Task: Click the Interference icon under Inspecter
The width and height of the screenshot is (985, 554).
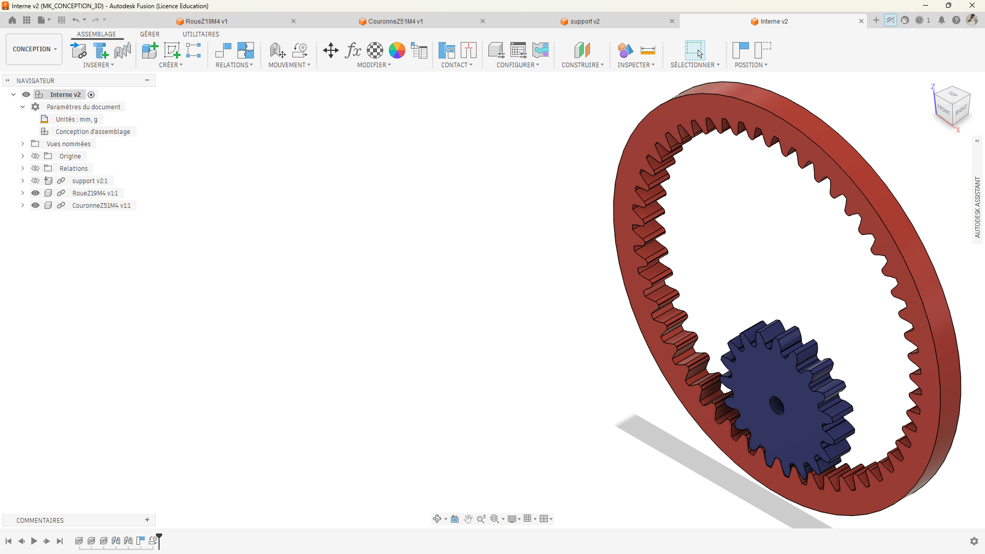Action: pyautogui.click(x=625, y=50)
